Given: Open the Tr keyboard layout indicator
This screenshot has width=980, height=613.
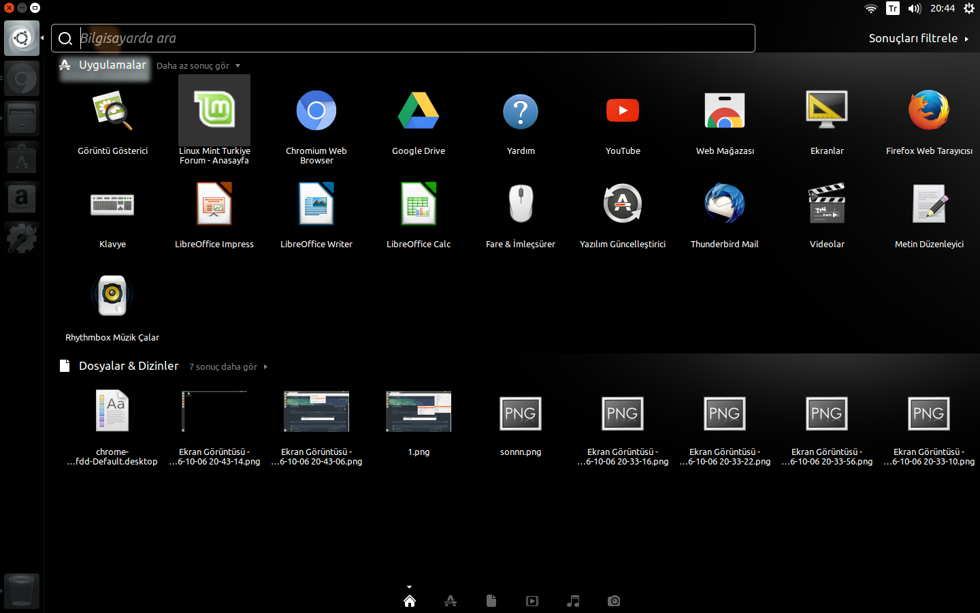Looking at the screenshot, I should 893,8.
